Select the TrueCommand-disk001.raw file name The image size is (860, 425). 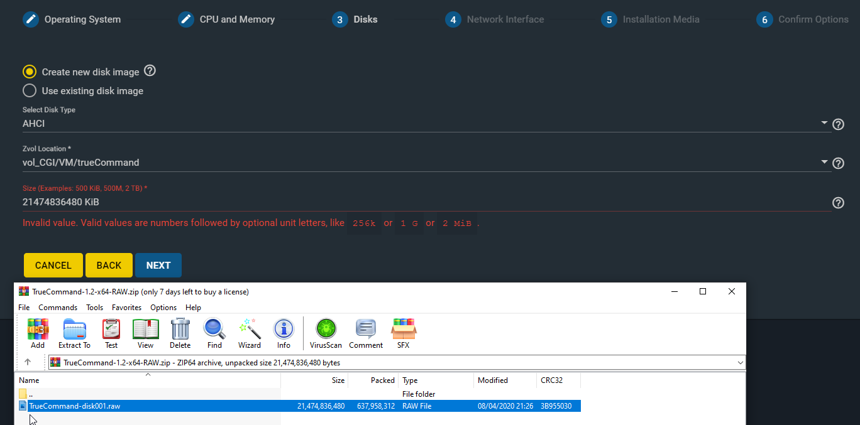74,406
